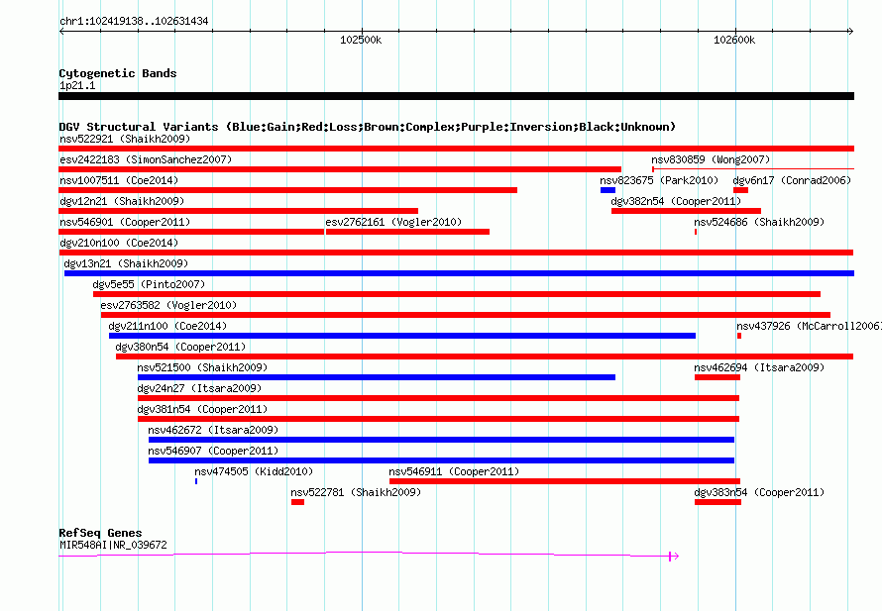
Task: Click the nsv462694 (Itsara2009) label
Action: tap(759, 367)
